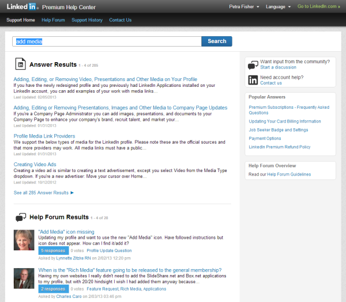Open Lynnette Zitzke's profile photo

coord(24,240)
